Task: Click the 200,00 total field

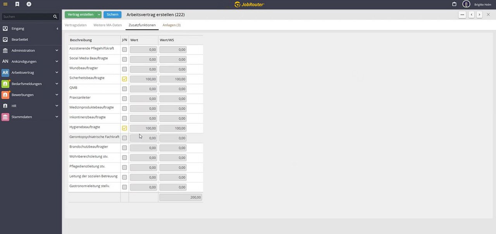Action: (181, 197)
